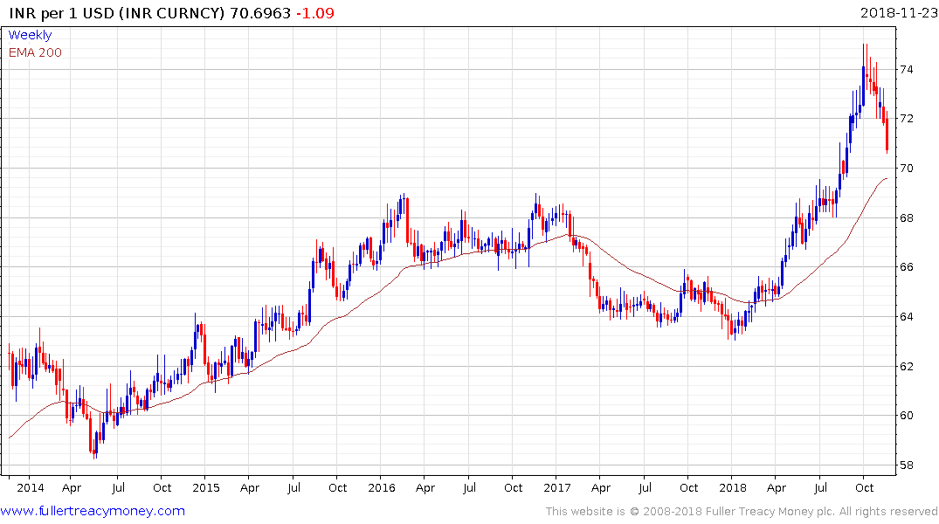The image size is (939, 524).
Task: Click the 2017 x-axis label
Action: 557,487
